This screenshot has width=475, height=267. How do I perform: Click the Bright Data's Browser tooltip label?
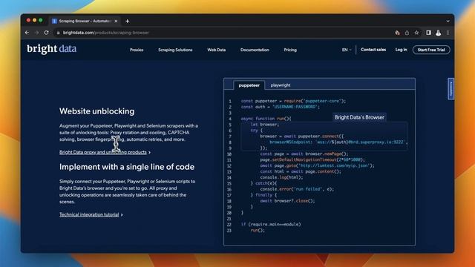[x=359, y=117]
